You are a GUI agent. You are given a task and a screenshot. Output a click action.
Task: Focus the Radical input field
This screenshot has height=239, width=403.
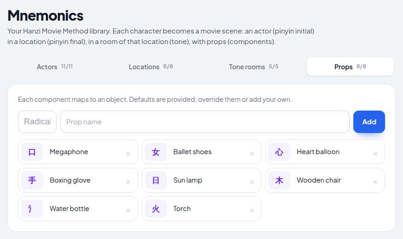pyautogui.click(x=37, y=122)
